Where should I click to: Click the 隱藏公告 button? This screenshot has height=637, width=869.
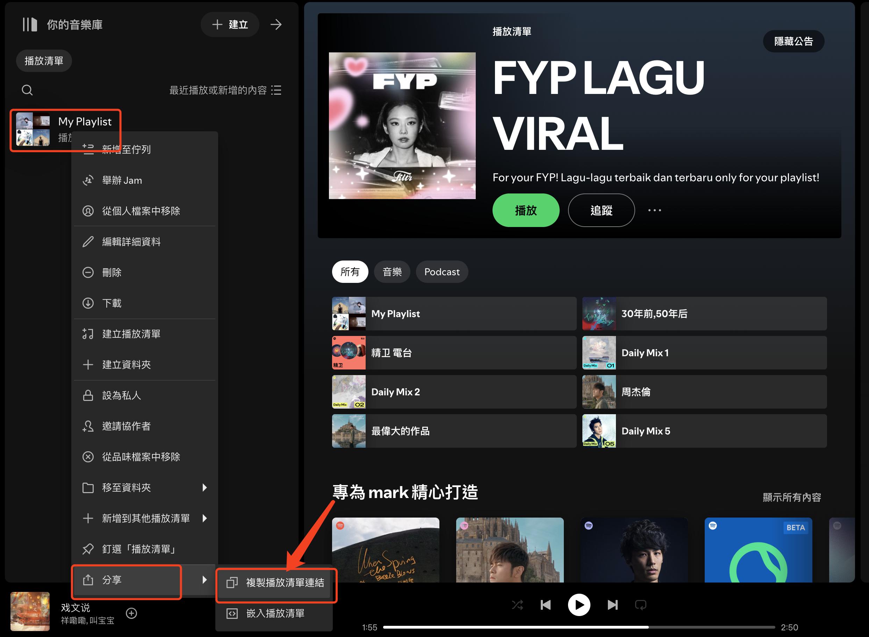(x=794, y=41)
